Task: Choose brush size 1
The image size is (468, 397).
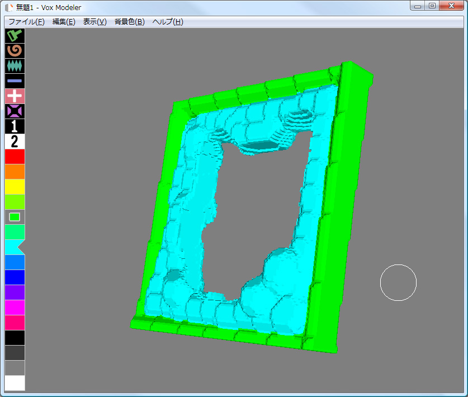Action: (x=15, y=126)
